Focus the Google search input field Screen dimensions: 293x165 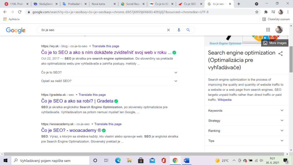tap(103, 30)
